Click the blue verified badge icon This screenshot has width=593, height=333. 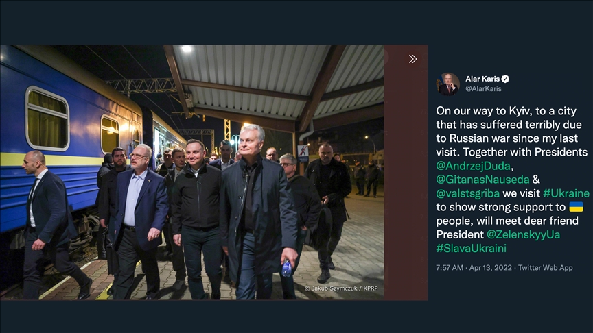[x=506, y=79]
